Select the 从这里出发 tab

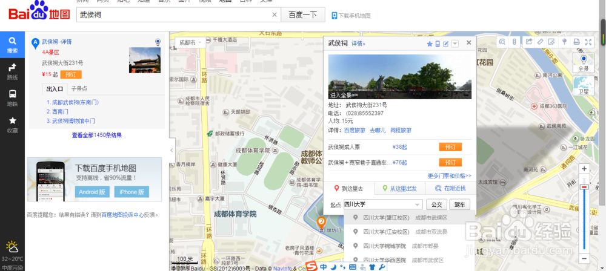[x=399, y=189]
